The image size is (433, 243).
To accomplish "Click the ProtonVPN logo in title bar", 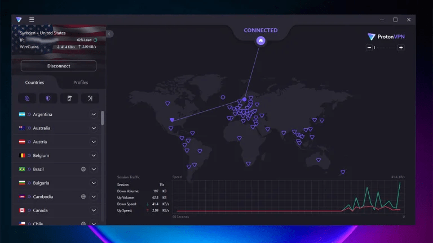I will (19, 20).
